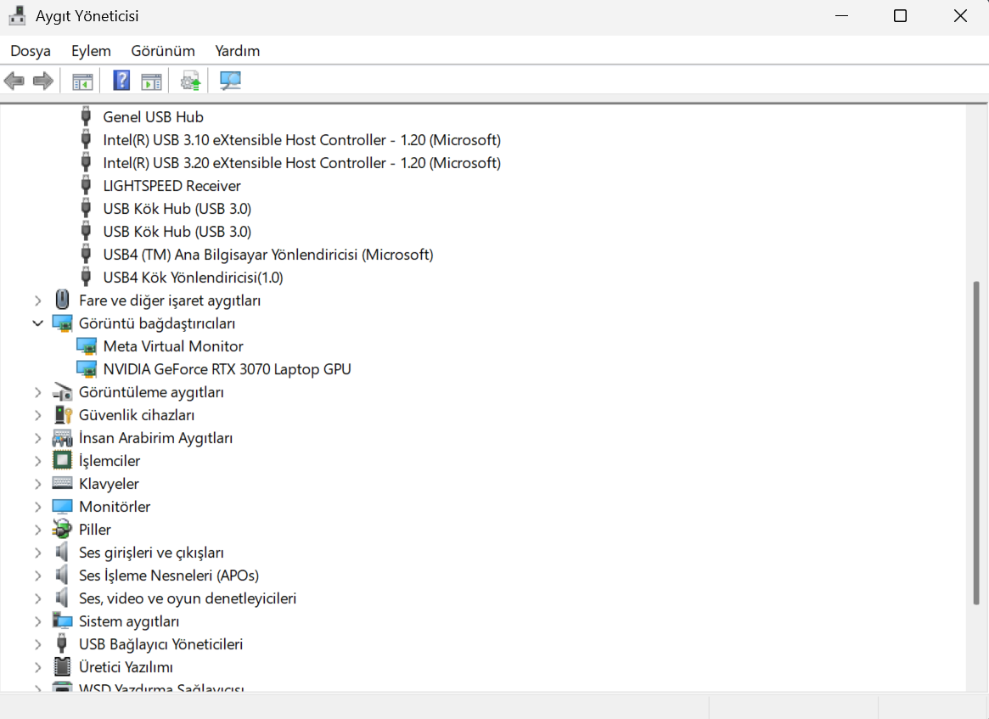Select LIGHTSPEED Receiver entry

point(171,185)
